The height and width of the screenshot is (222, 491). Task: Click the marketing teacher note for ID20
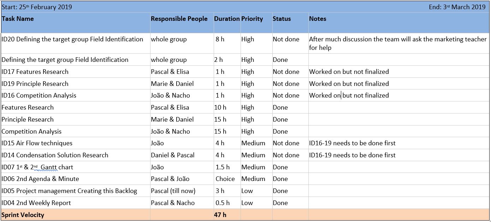[x=398, y=43]
